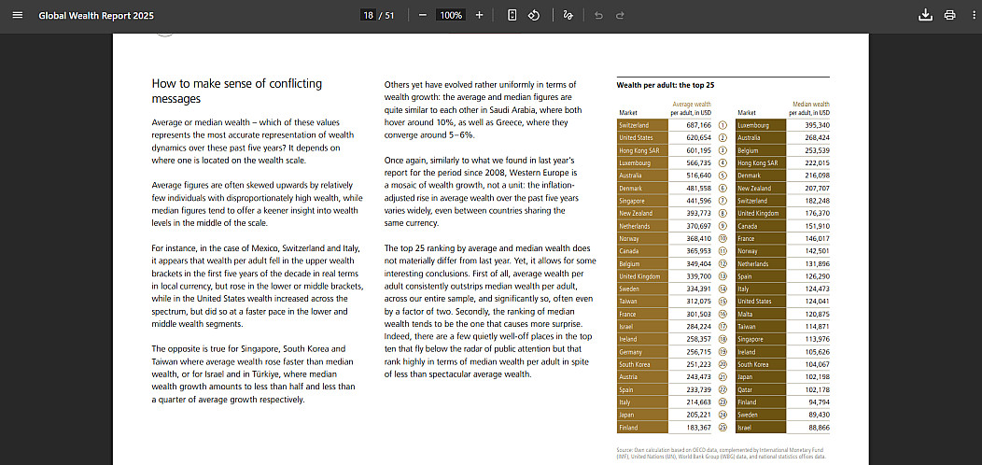
Task: Toggle fit to page
Action: pyautogui.click(x=512, y=15)
